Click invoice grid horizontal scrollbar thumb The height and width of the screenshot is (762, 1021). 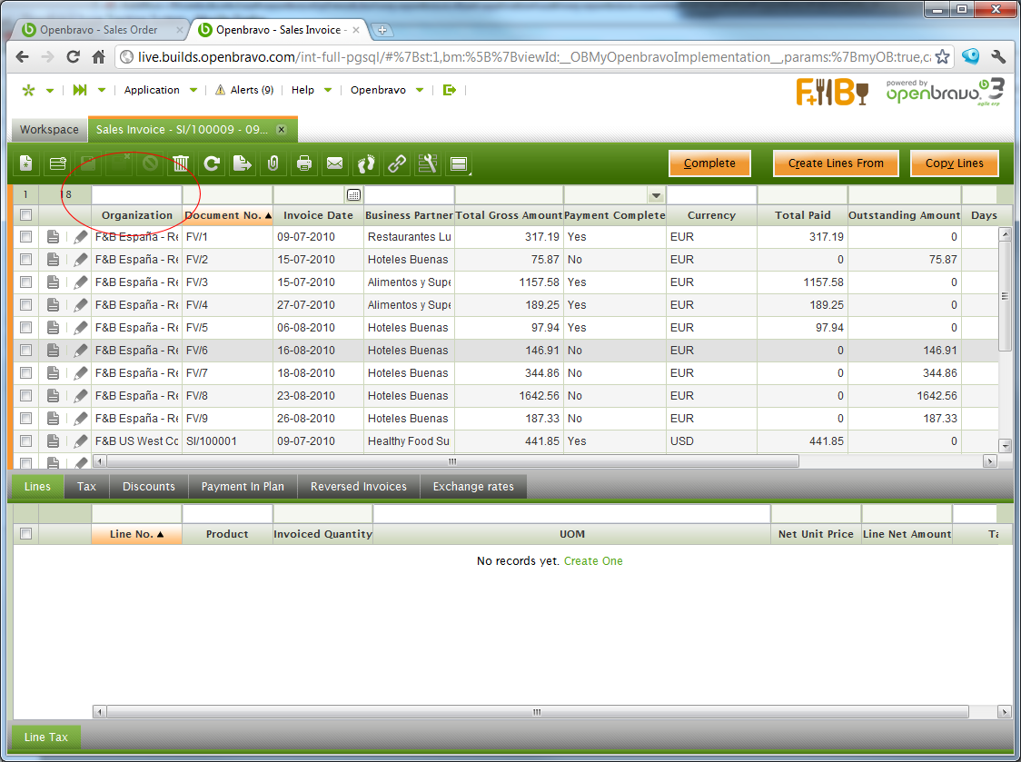click(x=452, y=461)
